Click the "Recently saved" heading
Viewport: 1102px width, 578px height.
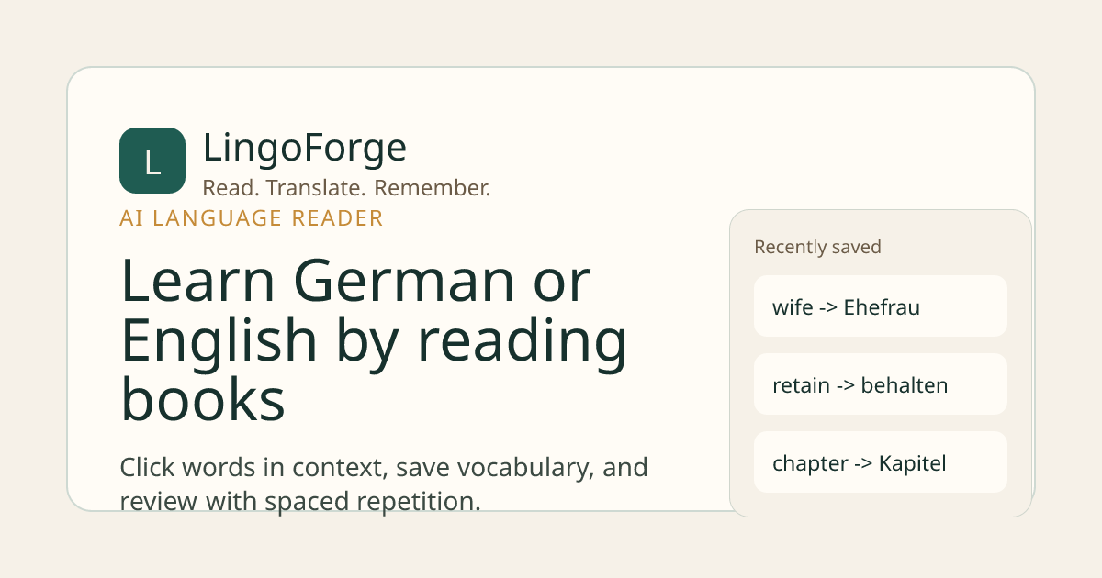(x=817, y=247)
